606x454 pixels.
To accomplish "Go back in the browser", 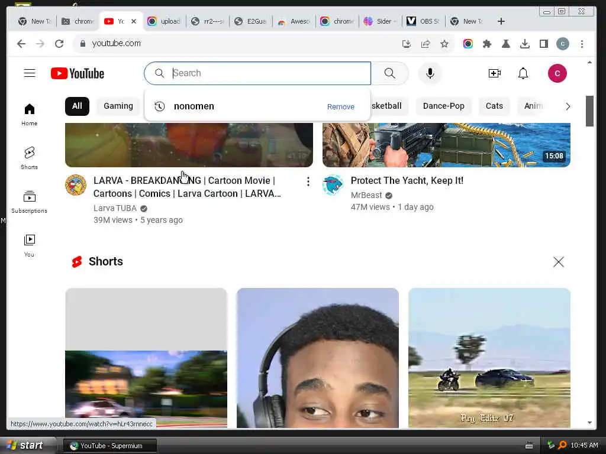I will tap(21, 44).
